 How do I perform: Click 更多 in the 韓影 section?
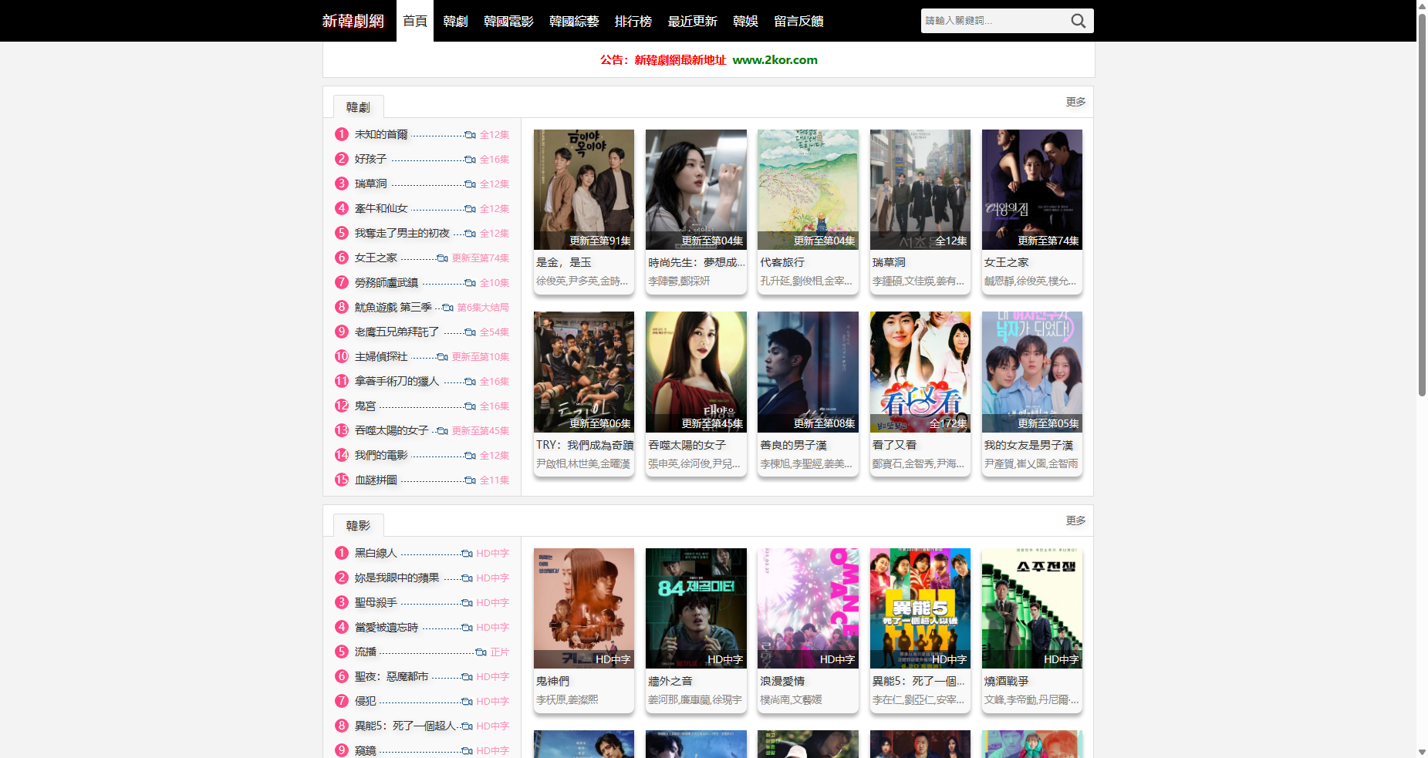pyautogui.click(x=1075, y=520)
